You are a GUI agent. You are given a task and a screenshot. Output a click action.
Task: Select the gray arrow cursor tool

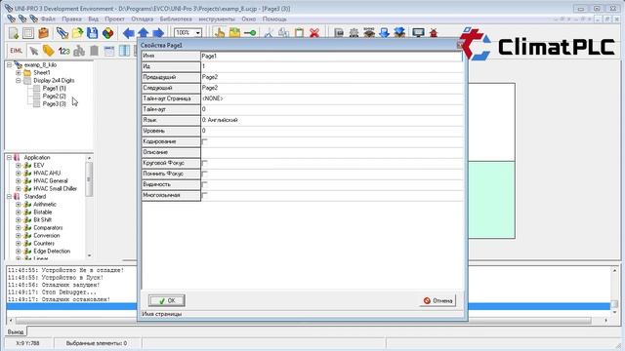33,51
